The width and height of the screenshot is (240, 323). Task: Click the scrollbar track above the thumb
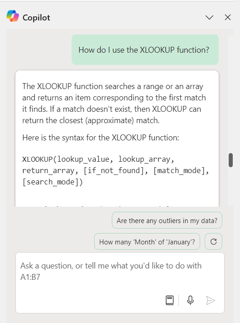pyautogui.click(x=231, y=94)
